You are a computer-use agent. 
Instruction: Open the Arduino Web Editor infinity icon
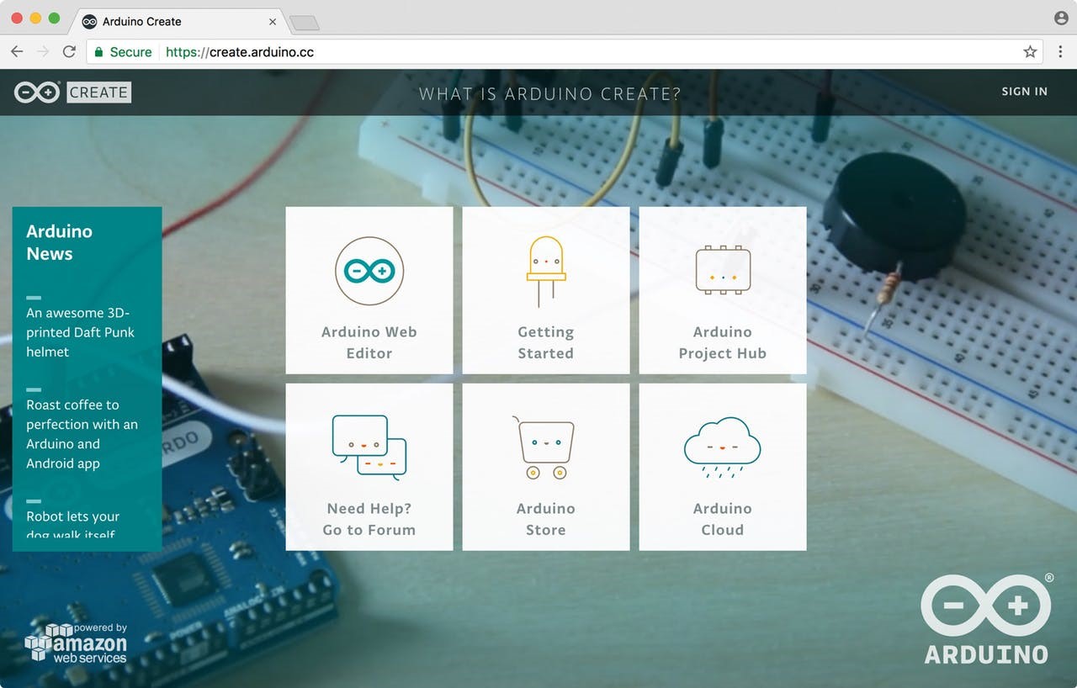click(x=369, y=269)
